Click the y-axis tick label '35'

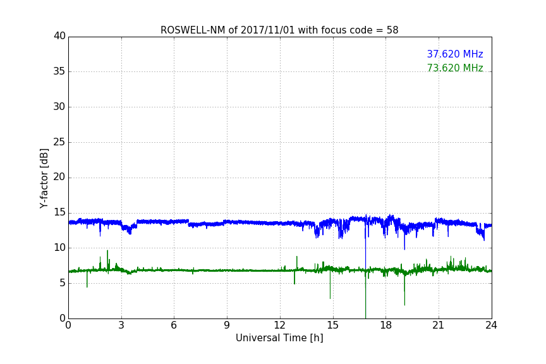(x=59, y=71)
